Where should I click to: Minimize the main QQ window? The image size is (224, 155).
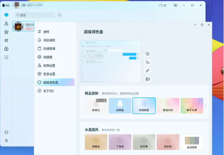184,5
